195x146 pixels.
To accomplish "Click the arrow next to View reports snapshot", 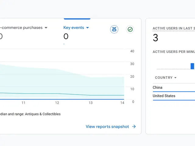I will 134,127.
